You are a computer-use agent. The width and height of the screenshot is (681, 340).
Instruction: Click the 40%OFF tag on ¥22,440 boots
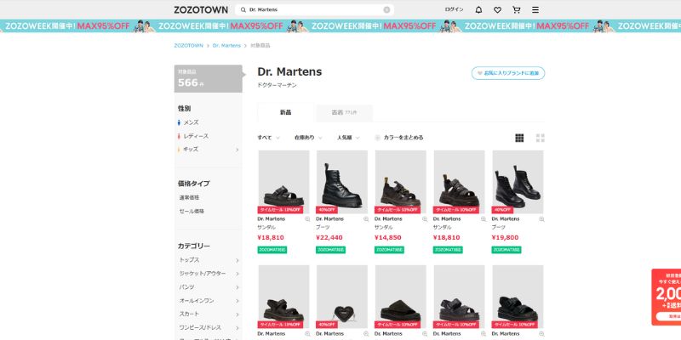(x=327, y=210)
